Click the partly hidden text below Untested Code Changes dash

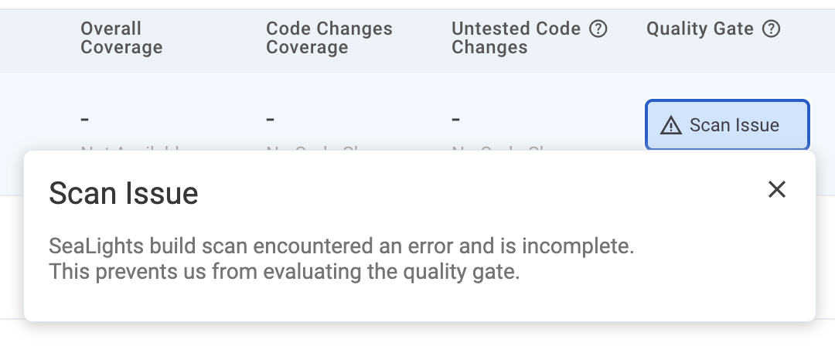(495, 148)
